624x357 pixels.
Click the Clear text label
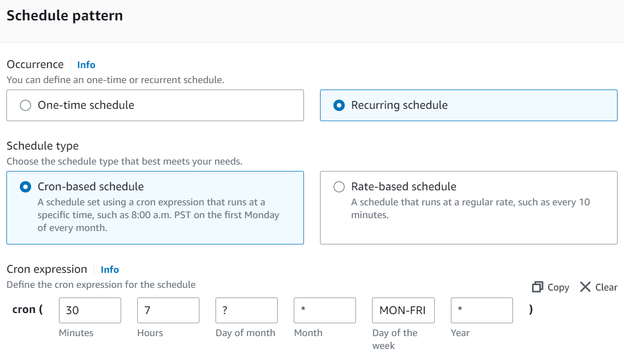coord(606,287)
